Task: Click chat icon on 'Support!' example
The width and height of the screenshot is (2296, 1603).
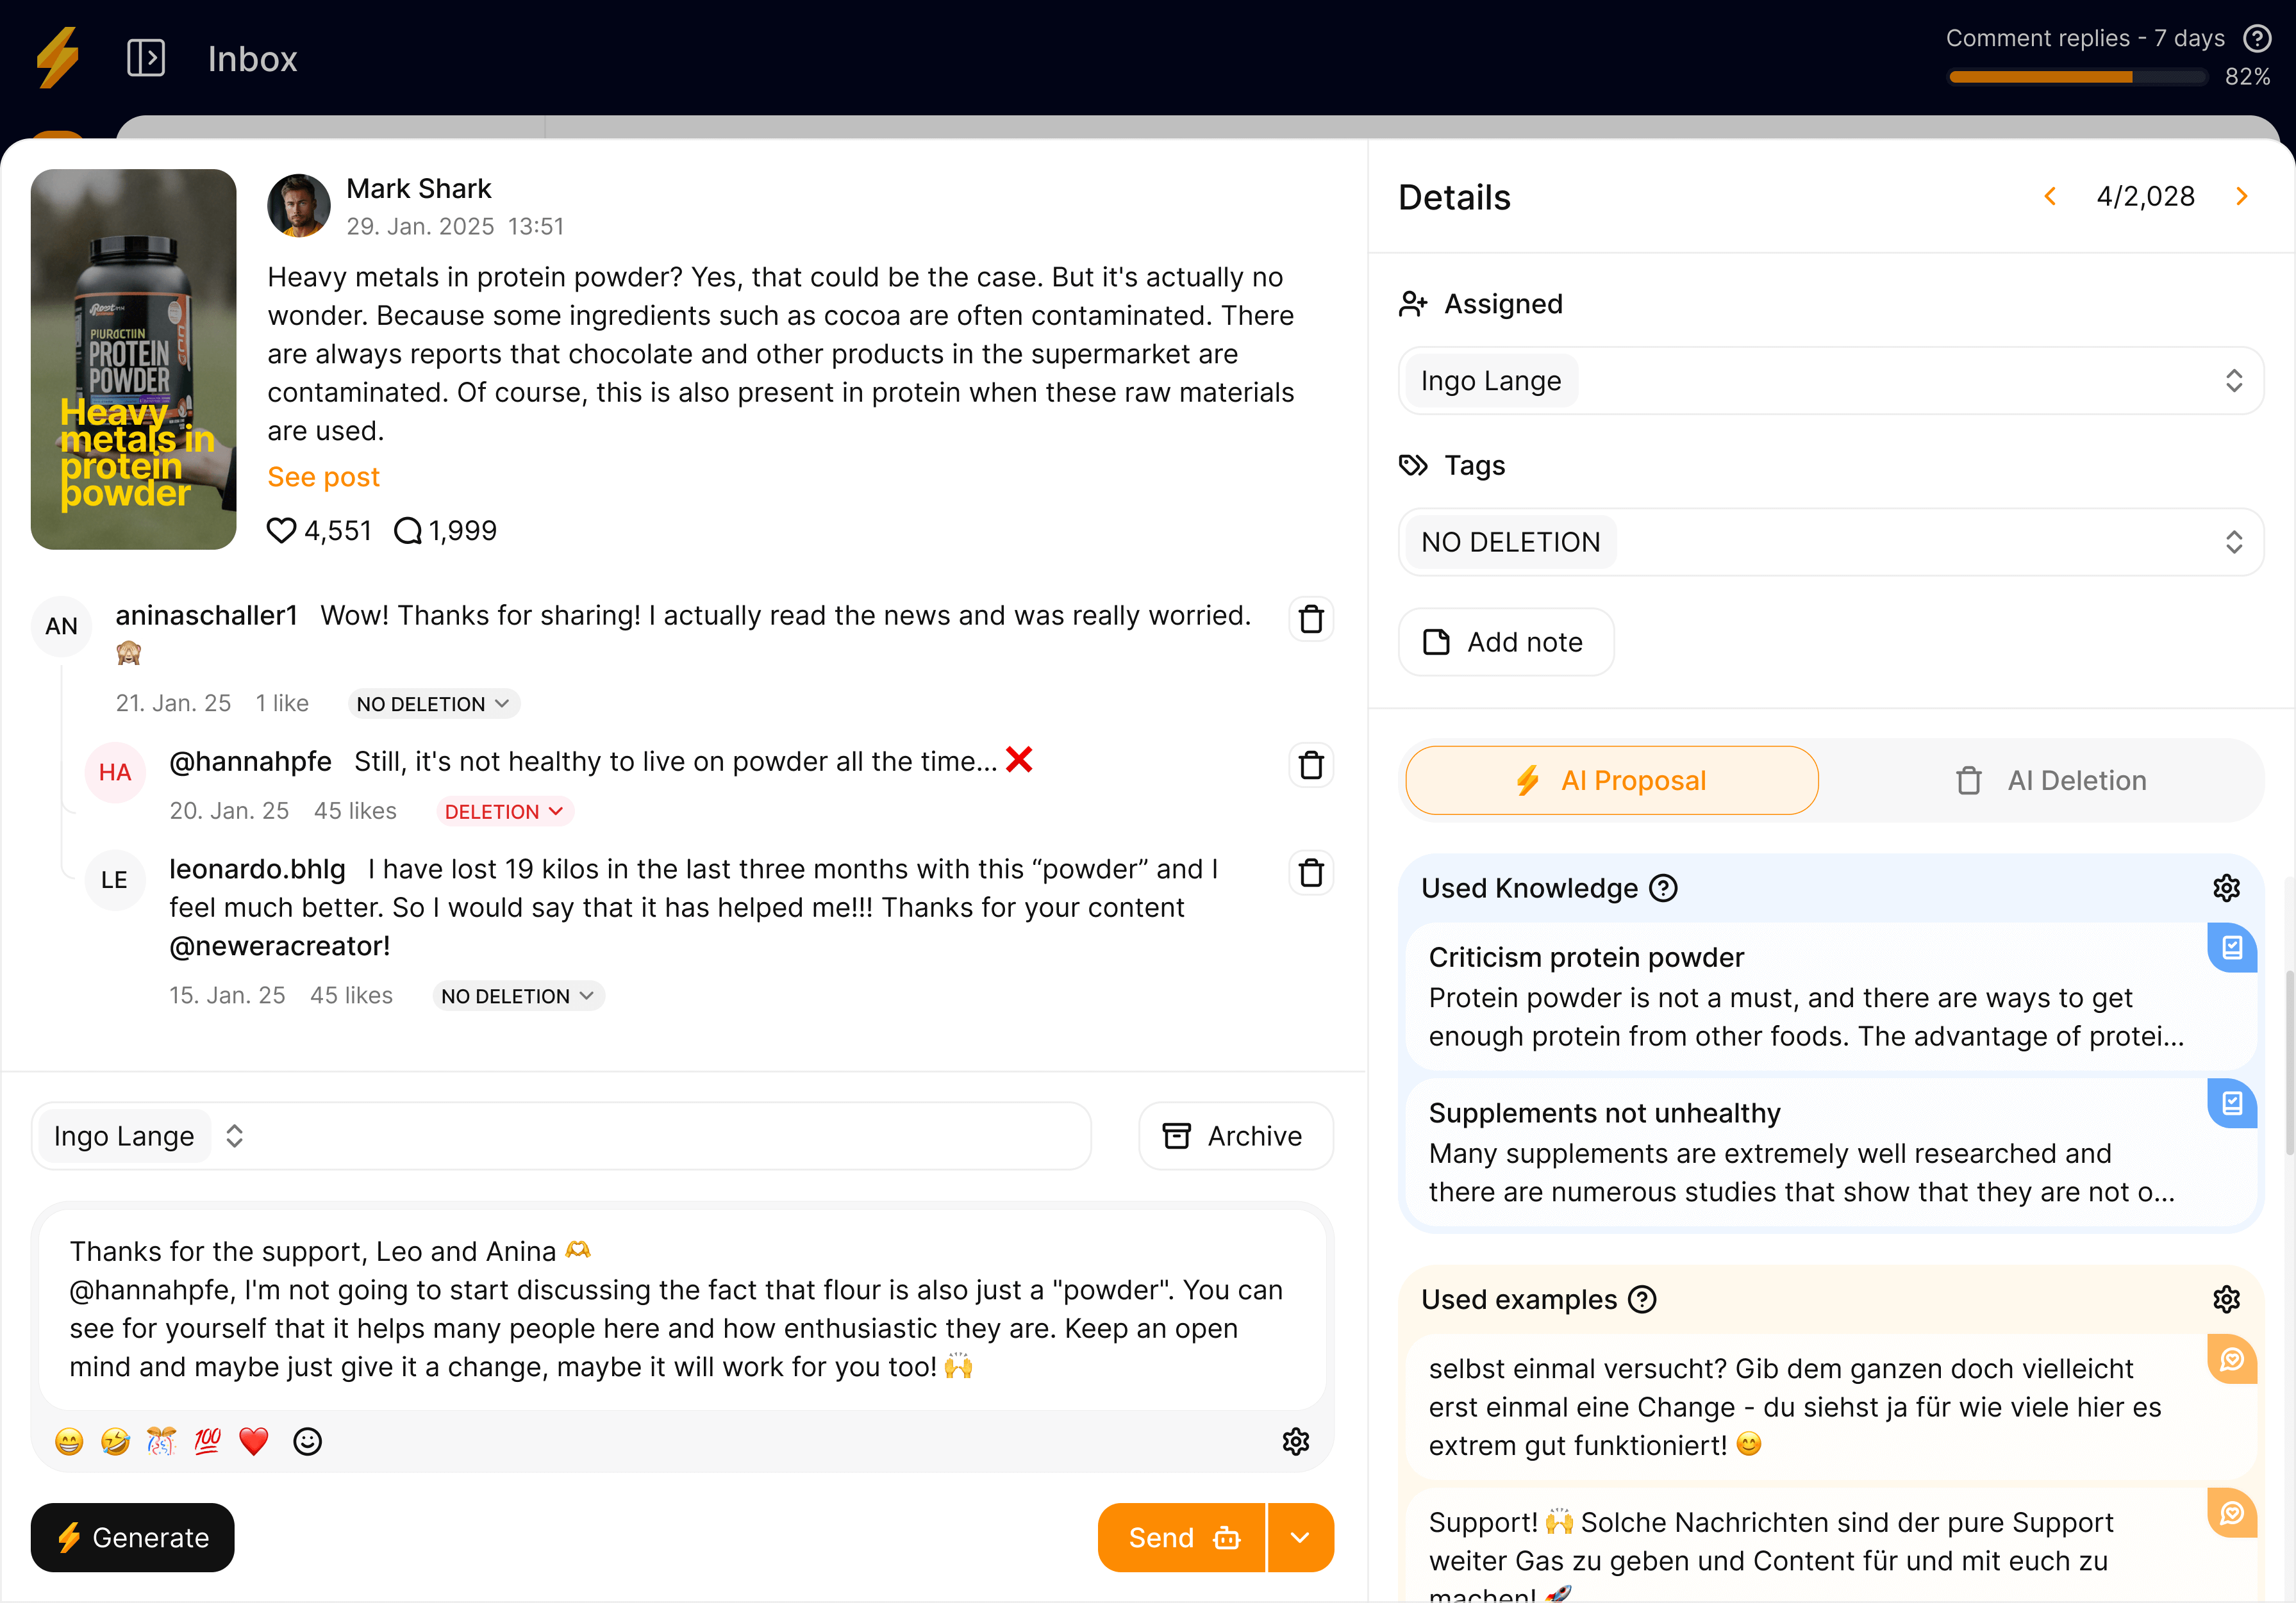Action: point(2232,1513)
